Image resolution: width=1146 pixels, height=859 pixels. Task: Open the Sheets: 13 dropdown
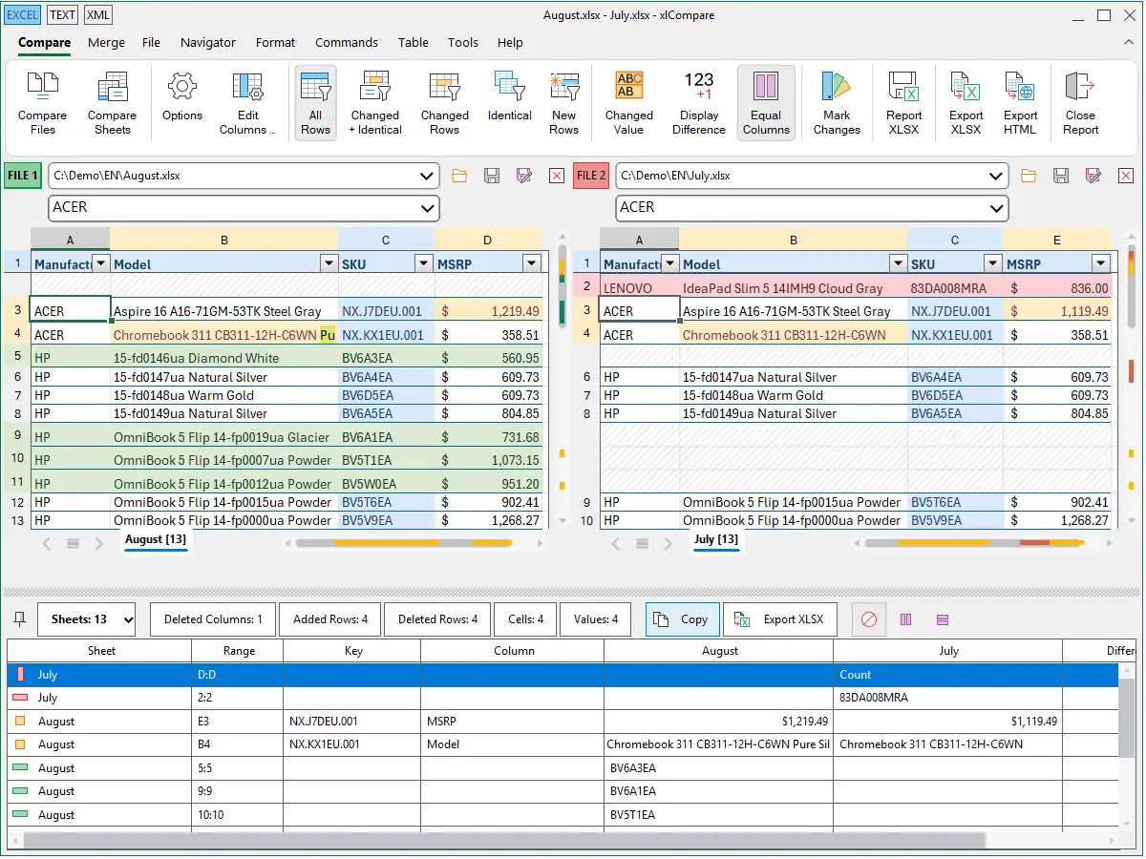(87, 619)
